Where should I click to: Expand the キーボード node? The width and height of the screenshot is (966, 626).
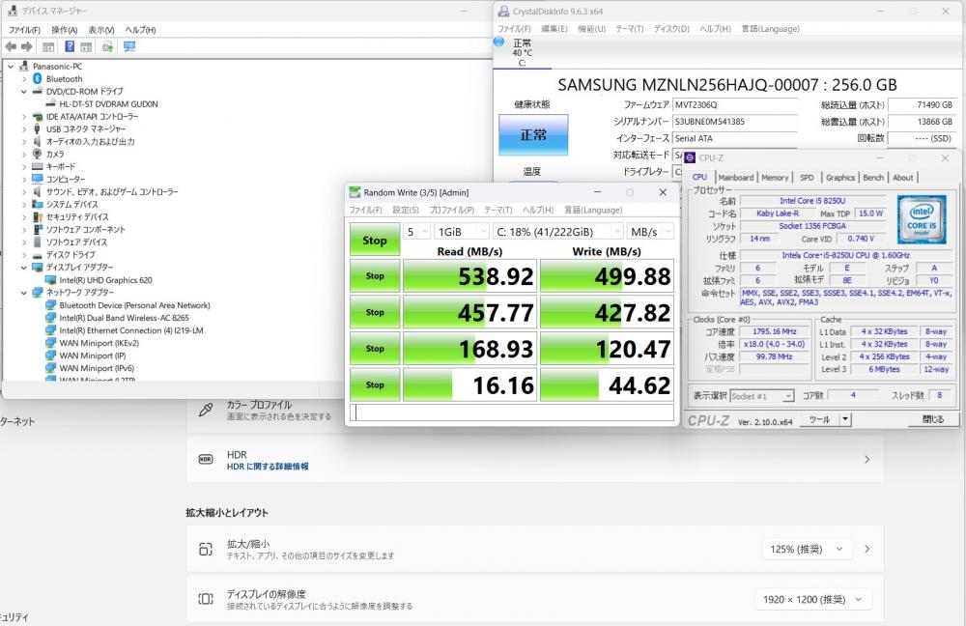tap(24, 166)
